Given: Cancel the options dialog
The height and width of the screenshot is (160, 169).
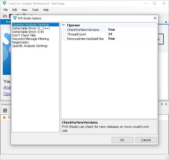Looking at the screenshot, I should click(x=146, y=140).
